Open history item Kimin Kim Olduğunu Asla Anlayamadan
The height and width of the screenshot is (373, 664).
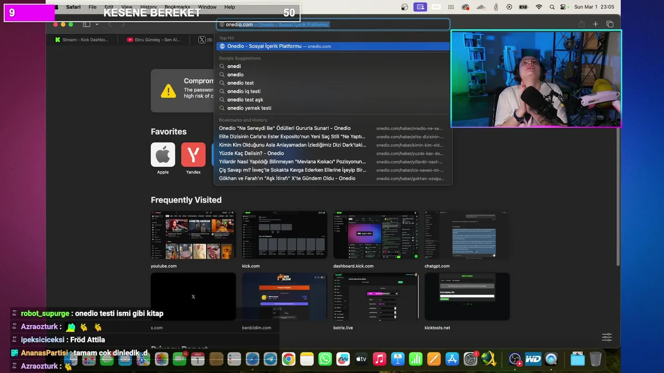coord(333,145)
